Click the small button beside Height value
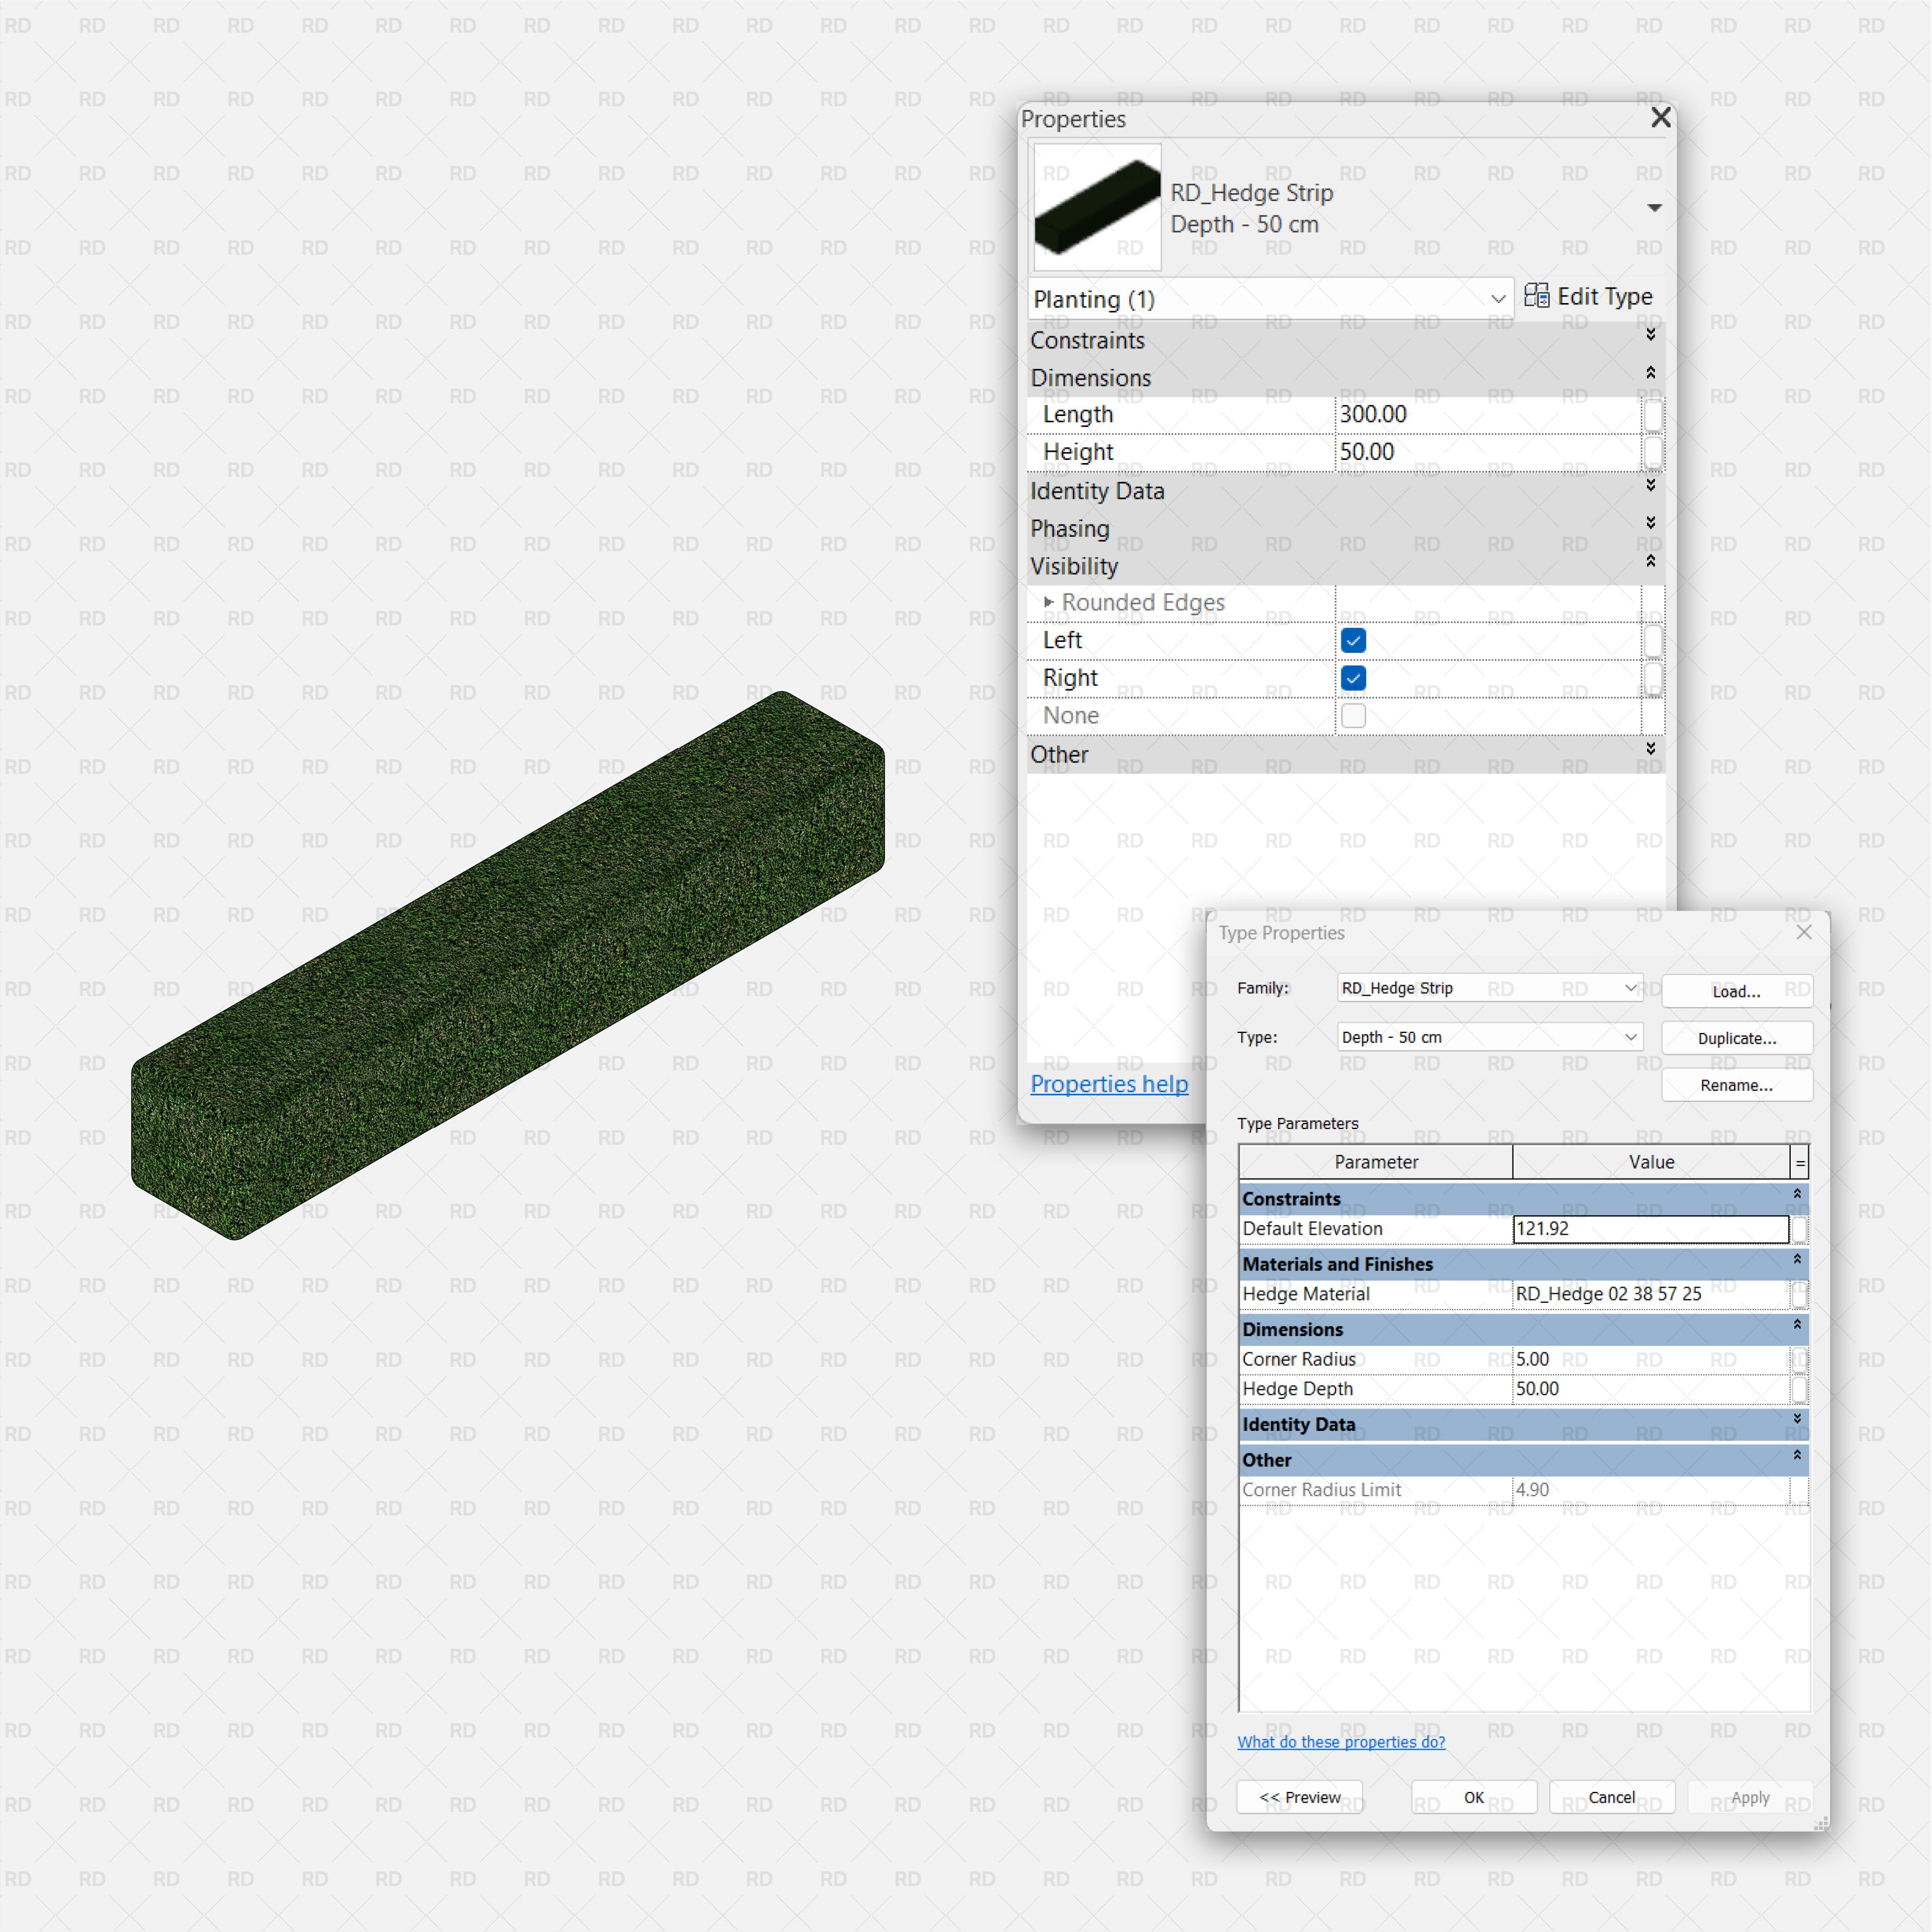Screen dimensions: 1932x1932 tap(1653, 452)
